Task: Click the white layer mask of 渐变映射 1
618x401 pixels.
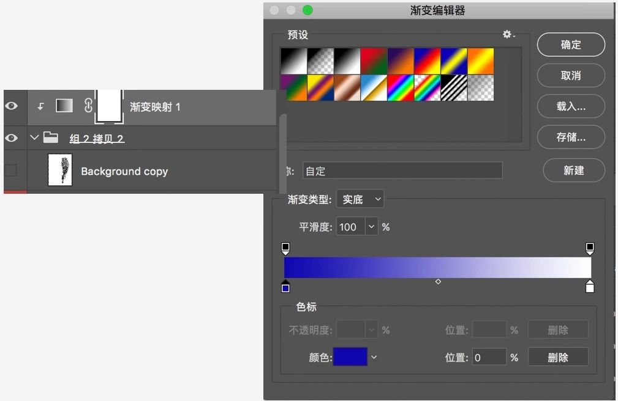Action: coord(109,106)
